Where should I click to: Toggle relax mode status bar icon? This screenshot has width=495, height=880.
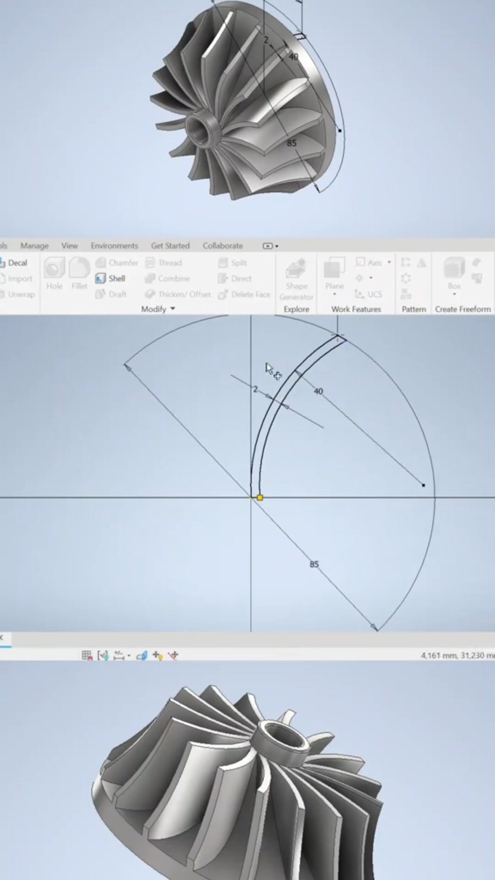coord(173,655)
